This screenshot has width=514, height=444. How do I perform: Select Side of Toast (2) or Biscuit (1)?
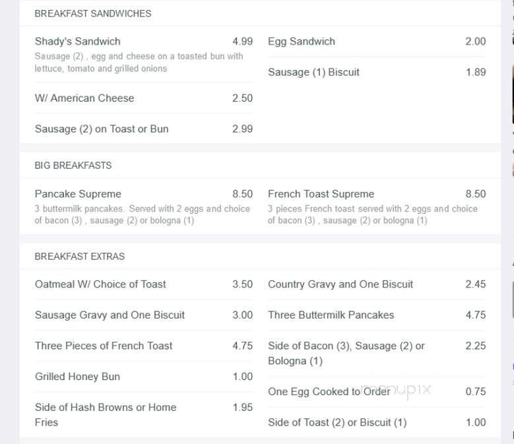[337, 423]
